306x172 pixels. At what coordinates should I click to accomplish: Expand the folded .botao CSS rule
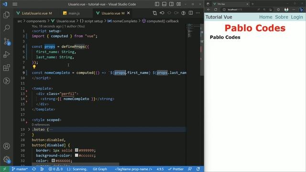tap(29, 129)
